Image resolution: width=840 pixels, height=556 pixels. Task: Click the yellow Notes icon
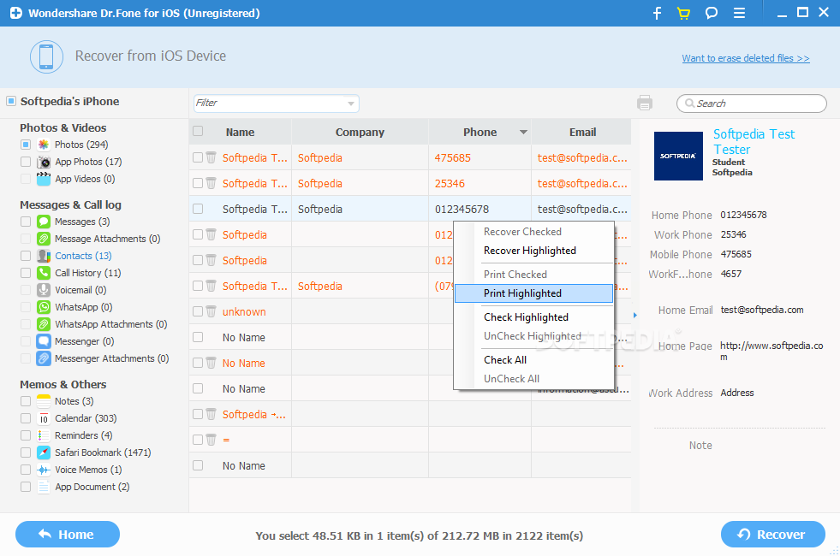click(x=44, y=401)
